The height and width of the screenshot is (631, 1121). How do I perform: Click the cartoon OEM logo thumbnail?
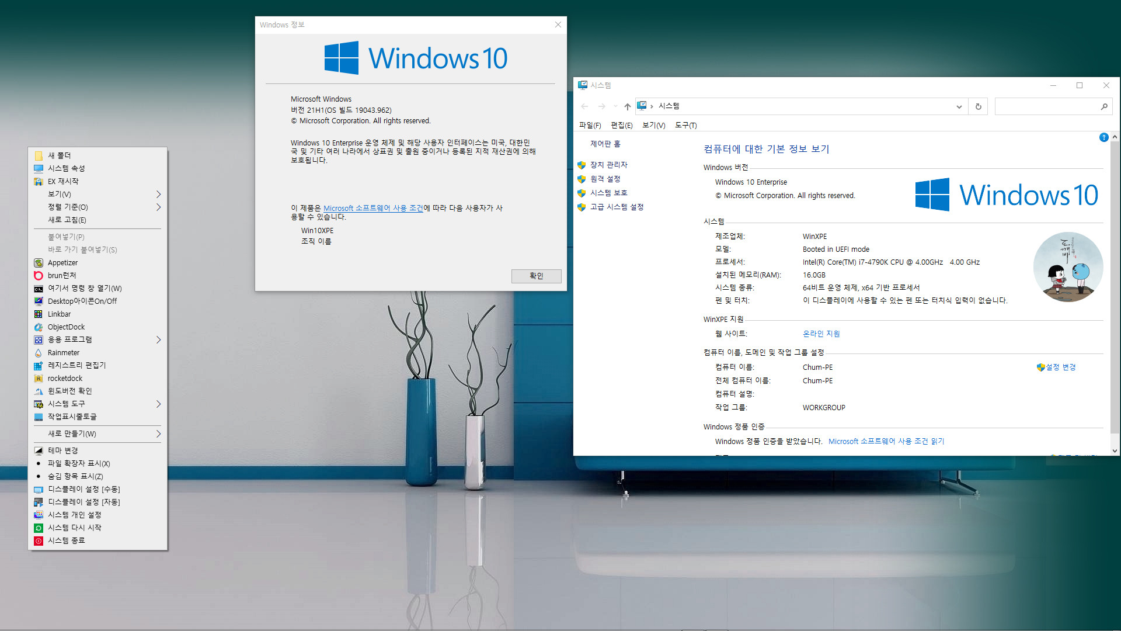point(1068,267)
